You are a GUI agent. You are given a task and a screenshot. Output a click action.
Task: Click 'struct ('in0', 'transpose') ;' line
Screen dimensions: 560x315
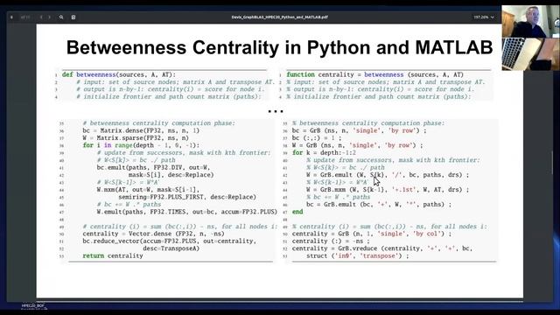tap(357, 255)
